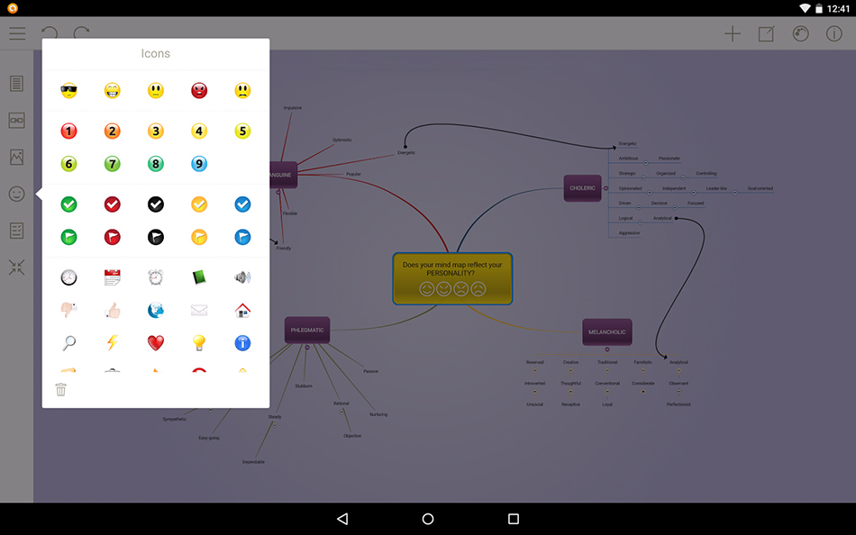Viewport: 856px width, 535px height.
Task: Insert the envelope mail icon
Action: pos(199,310)
